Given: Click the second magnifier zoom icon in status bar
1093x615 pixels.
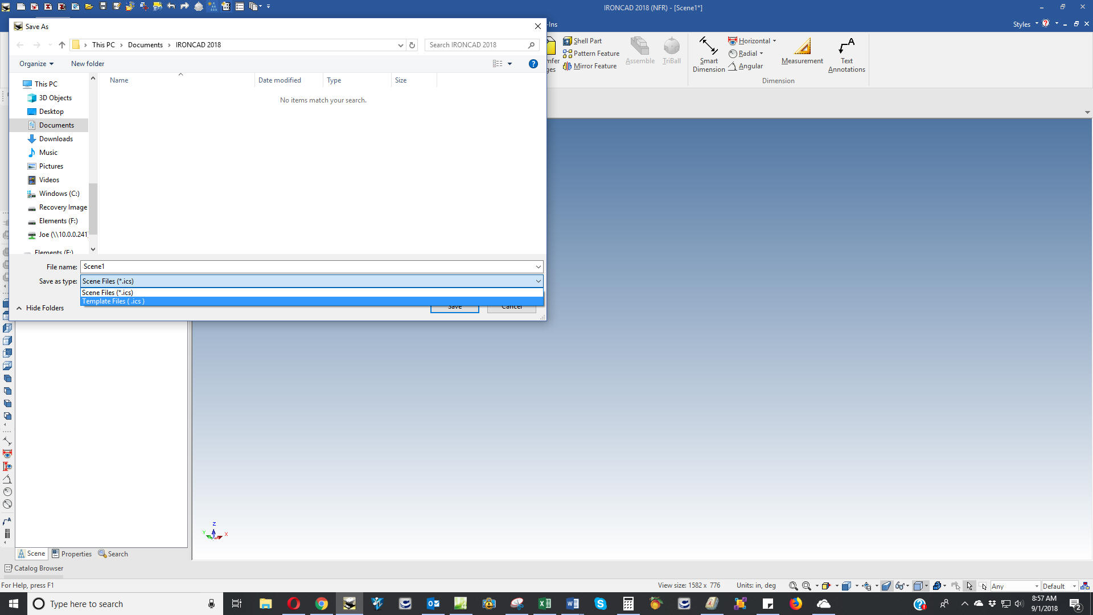Looking at the screenshot, I should (x=807, y=586).
